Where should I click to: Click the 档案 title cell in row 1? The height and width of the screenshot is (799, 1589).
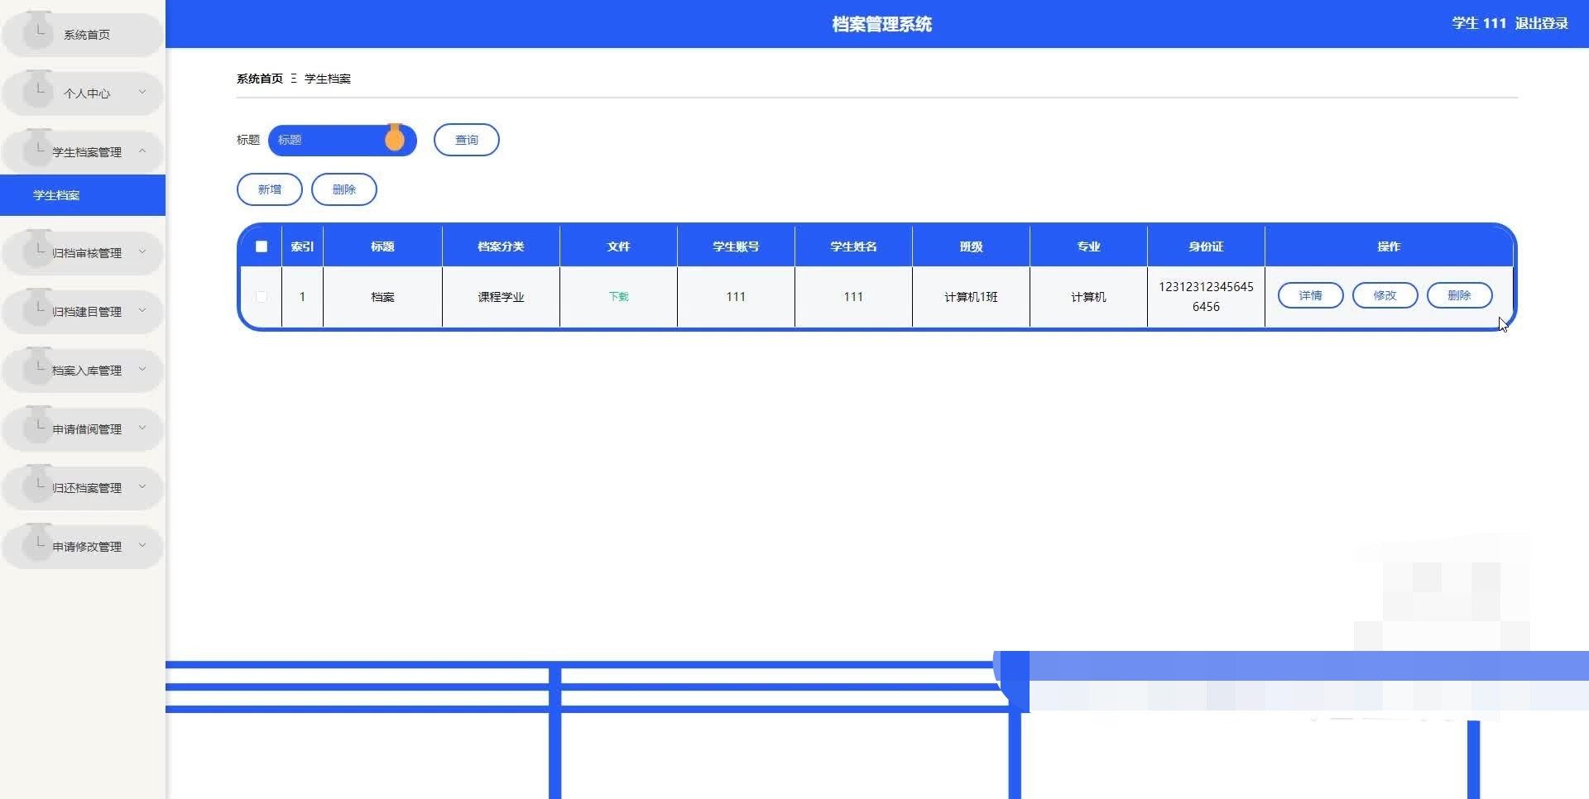click(382, 297)
